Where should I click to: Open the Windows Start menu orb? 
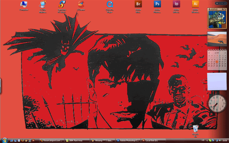(x=5, y=140)
